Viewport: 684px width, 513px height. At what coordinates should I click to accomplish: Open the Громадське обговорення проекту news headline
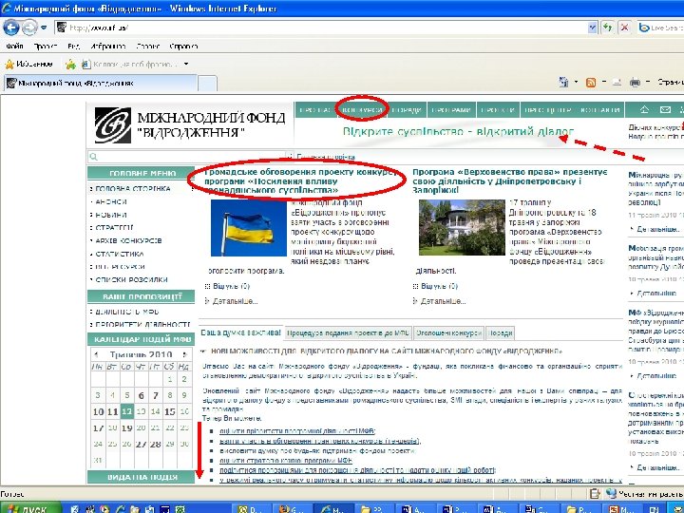[300, 181]
